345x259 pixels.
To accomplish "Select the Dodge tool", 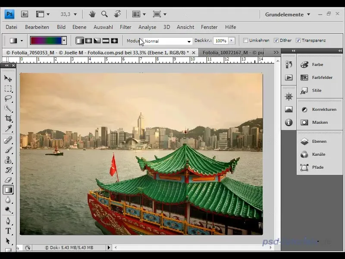I will coord(8,210).
